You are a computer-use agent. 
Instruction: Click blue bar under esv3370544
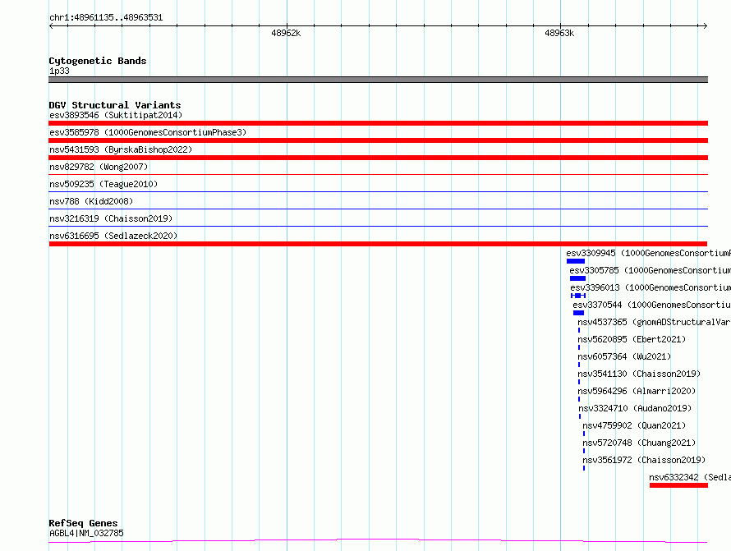point(578,313)
